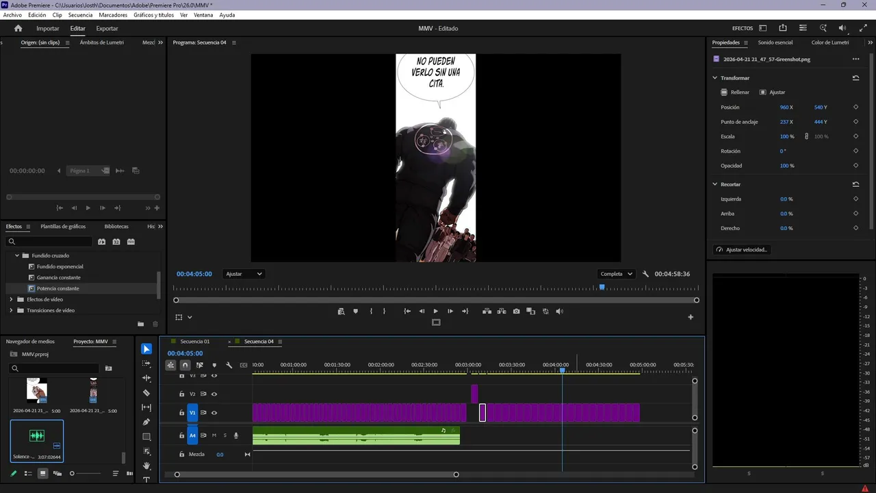876x493 pixels.
Task: Select the Razor tool
Action: pyautogui.click(x=146, y=393)
